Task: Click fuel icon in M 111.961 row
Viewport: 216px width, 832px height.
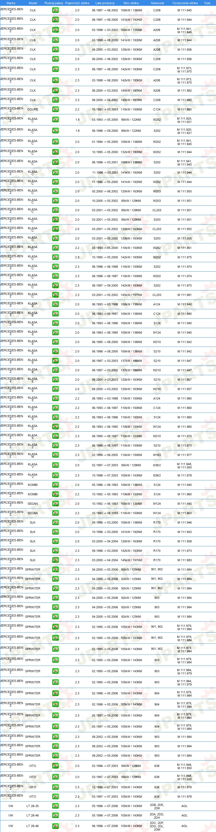Action: (56, 248)
